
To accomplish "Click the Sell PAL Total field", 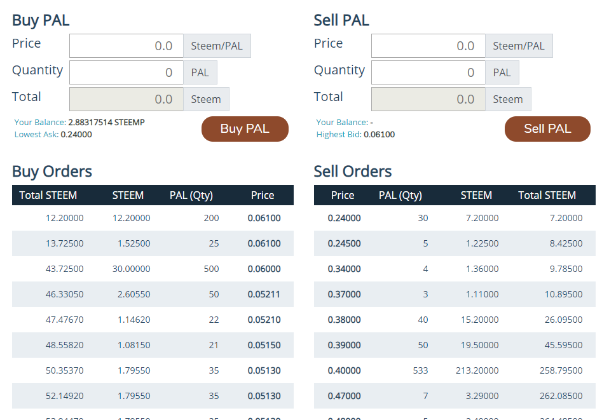I will (428, 99).
